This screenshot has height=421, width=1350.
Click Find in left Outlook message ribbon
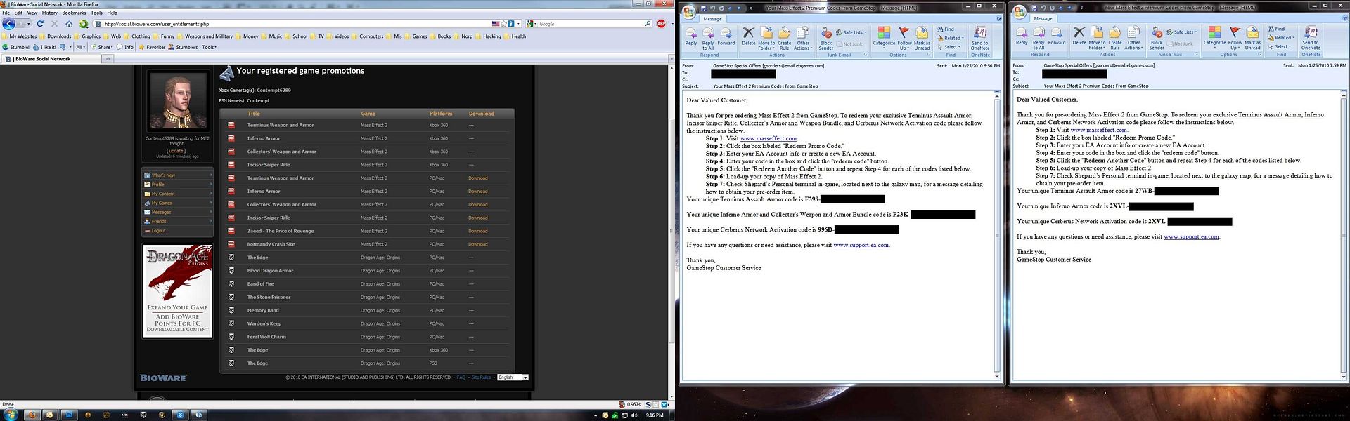tap(946, 29)
